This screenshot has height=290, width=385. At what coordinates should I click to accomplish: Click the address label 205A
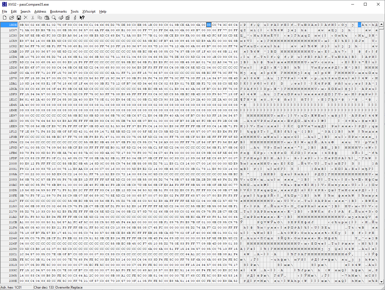13,174
